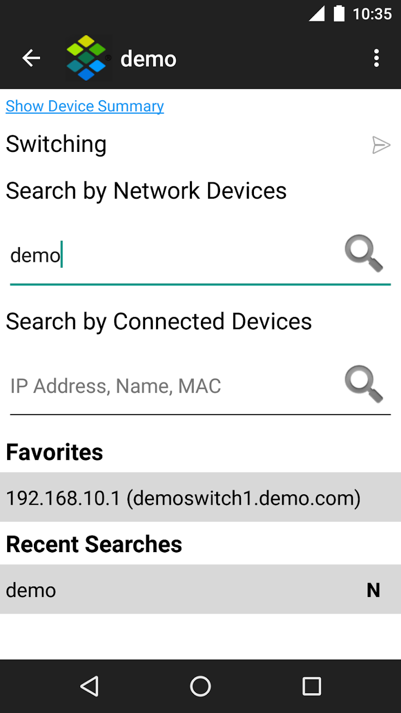Tap the demo title in toolbar
The height and width of the screenshot is (713, 401).
point(148,59)
